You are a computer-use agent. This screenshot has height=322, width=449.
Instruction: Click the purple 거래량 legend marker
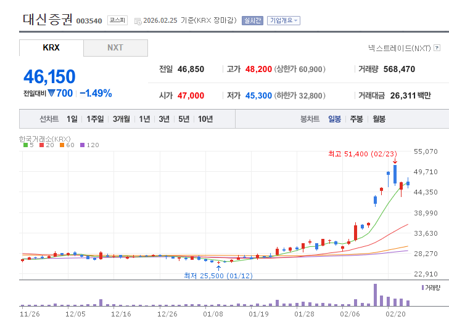(x=422, y=288)
